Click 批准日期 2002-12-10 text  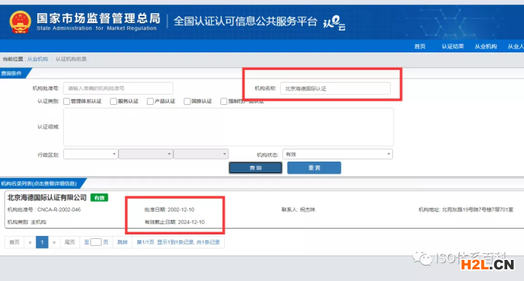click(169, 210)
